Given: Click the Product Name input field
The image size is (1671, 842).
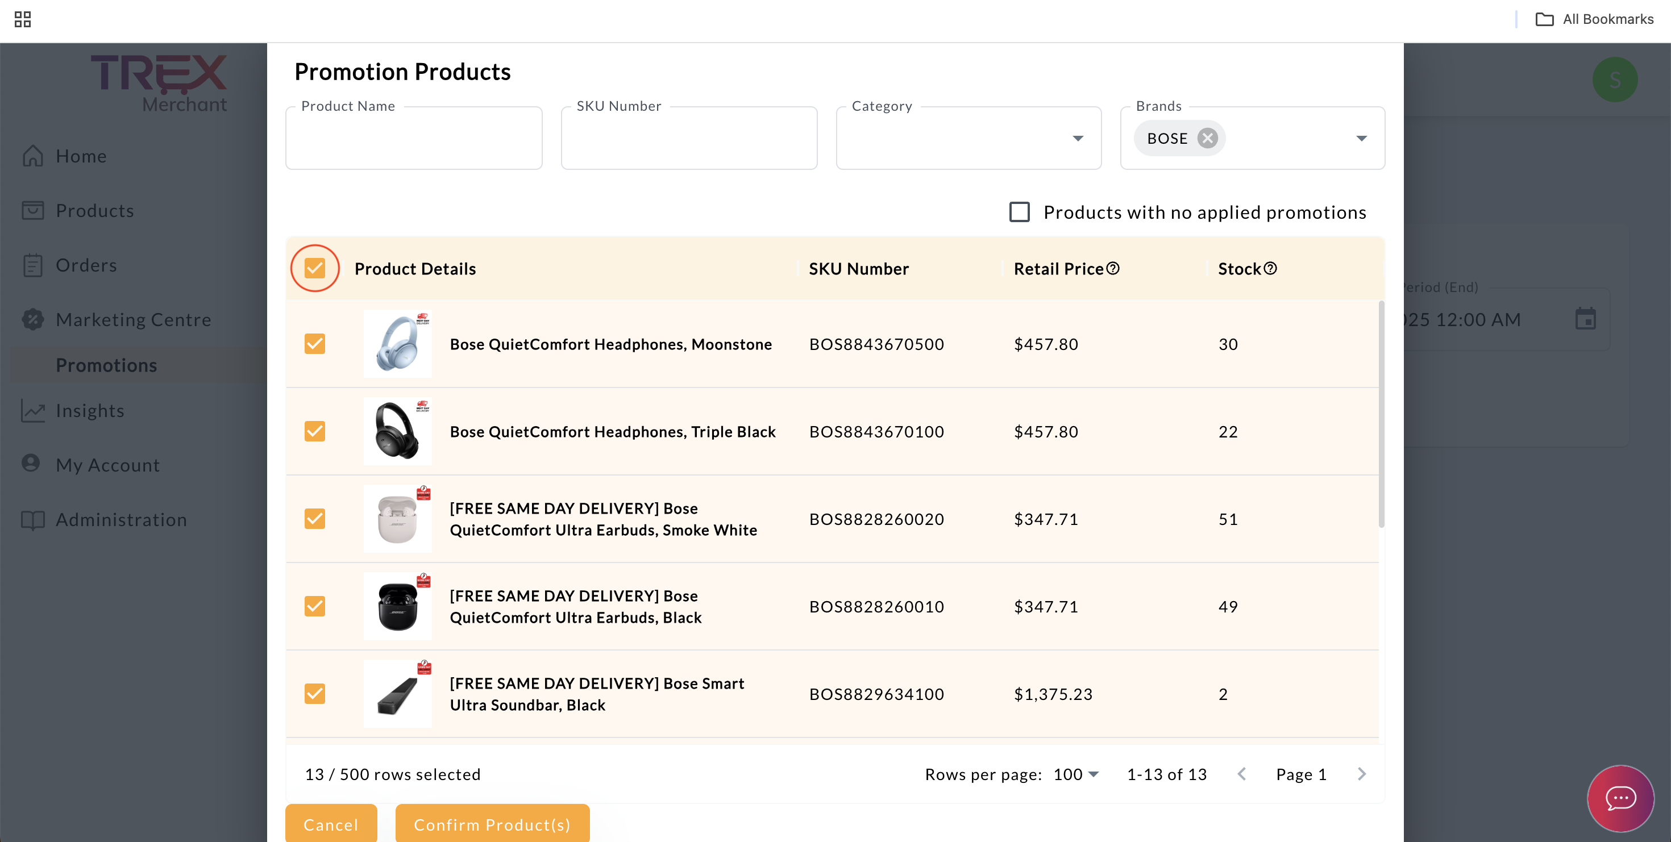Looking at the screenshot, I should pyautogui.click(x=414, y=138).
